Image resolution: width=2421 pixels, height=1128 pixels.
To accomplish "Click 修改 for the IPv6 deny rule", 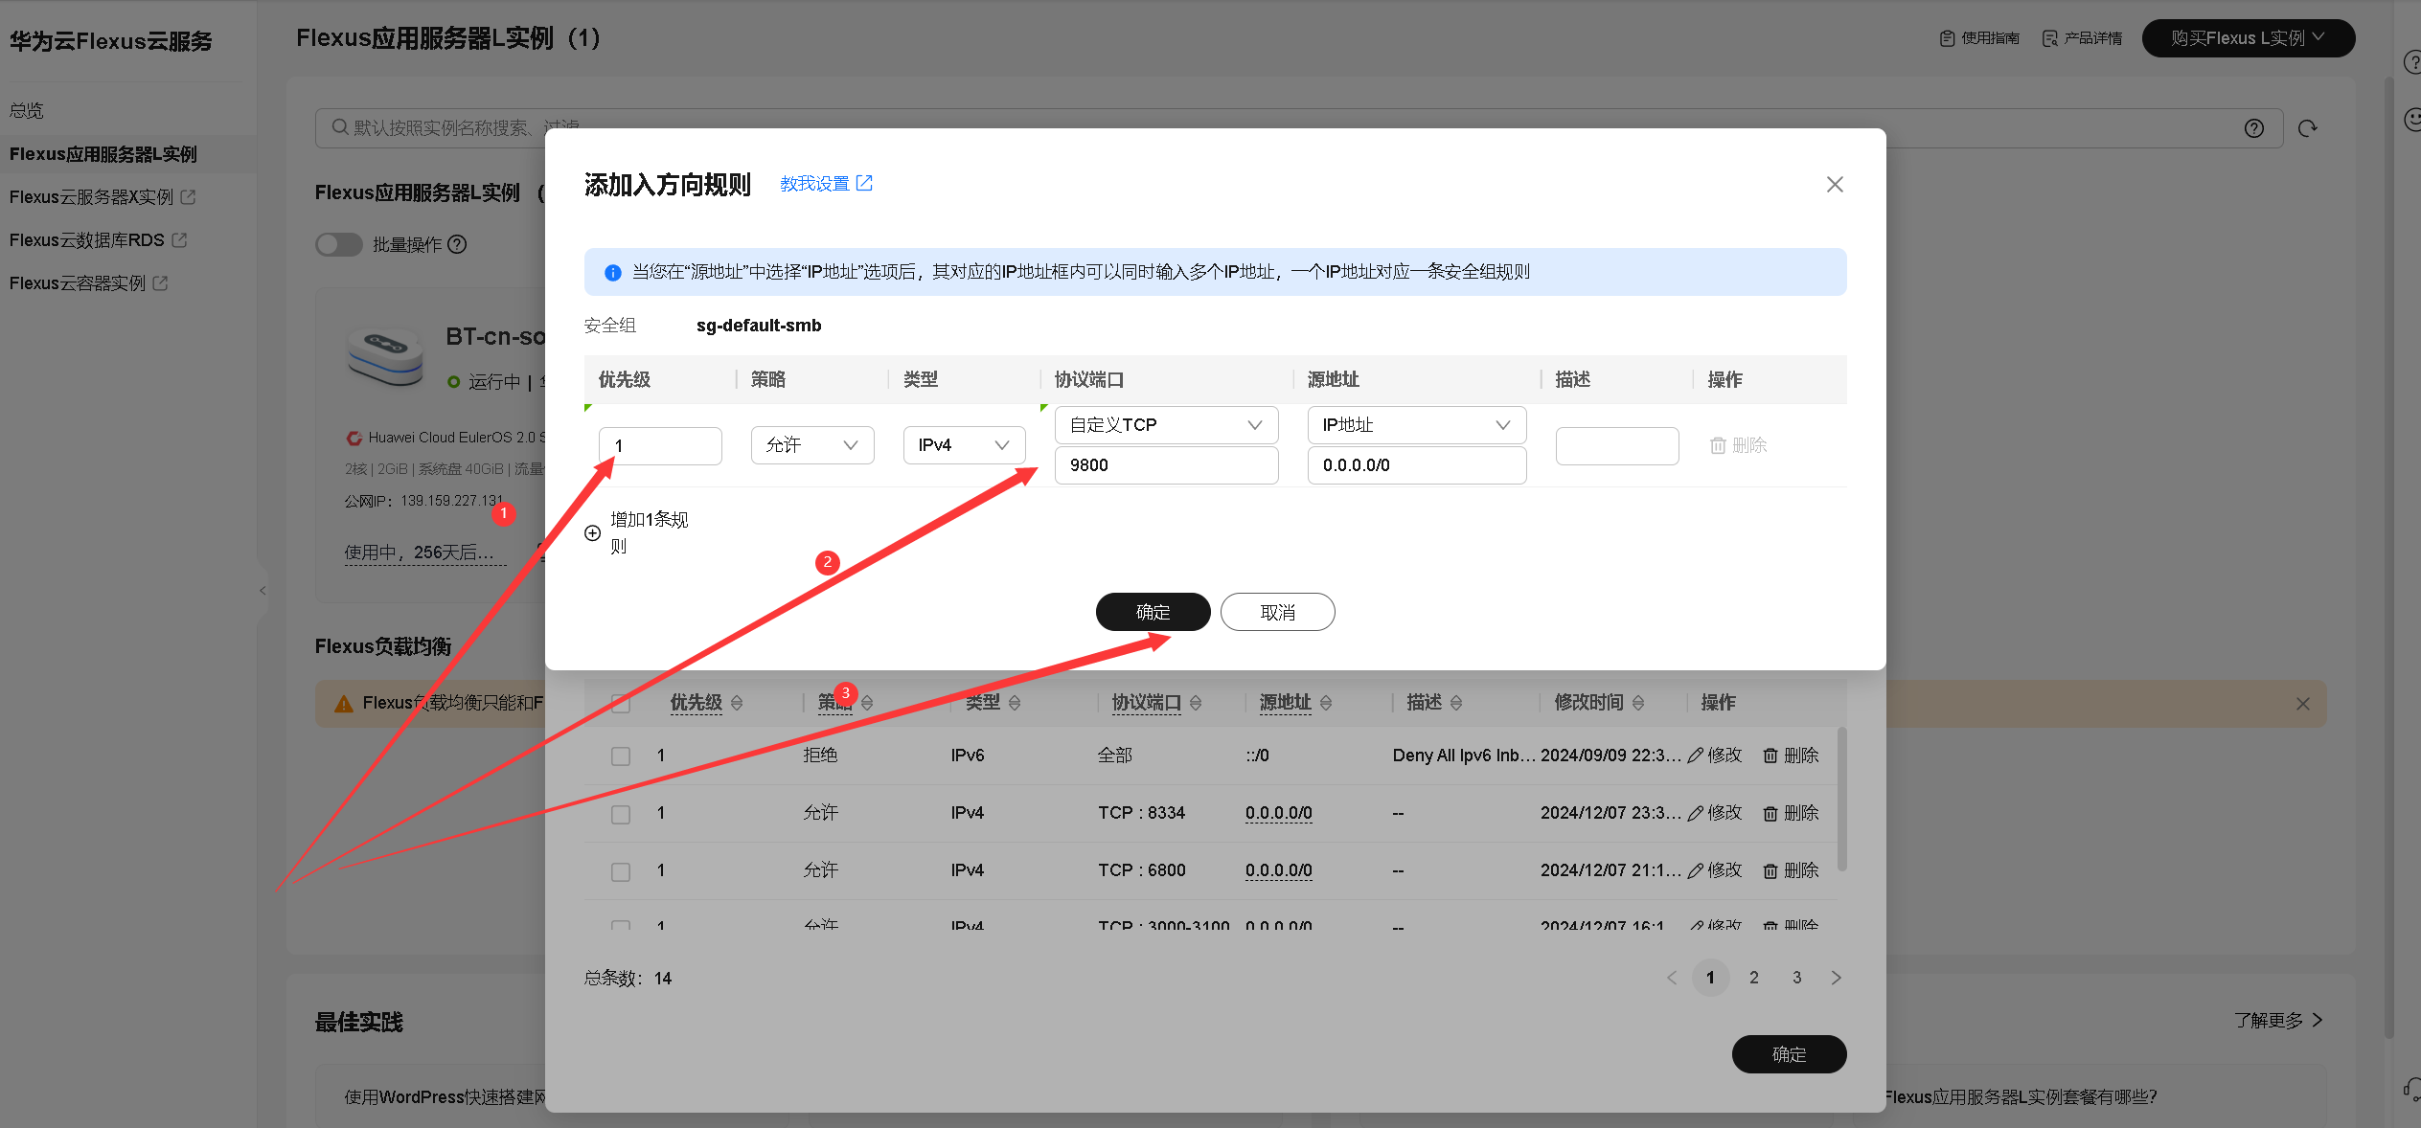I will (x=1715, y=756).
